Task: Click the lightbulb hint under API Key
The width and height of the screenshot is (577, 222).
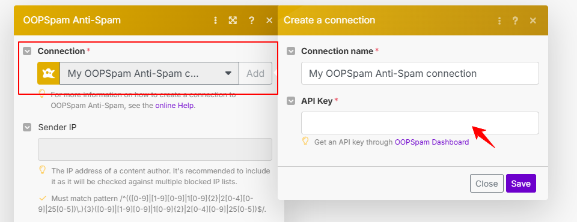Action: 305,141
